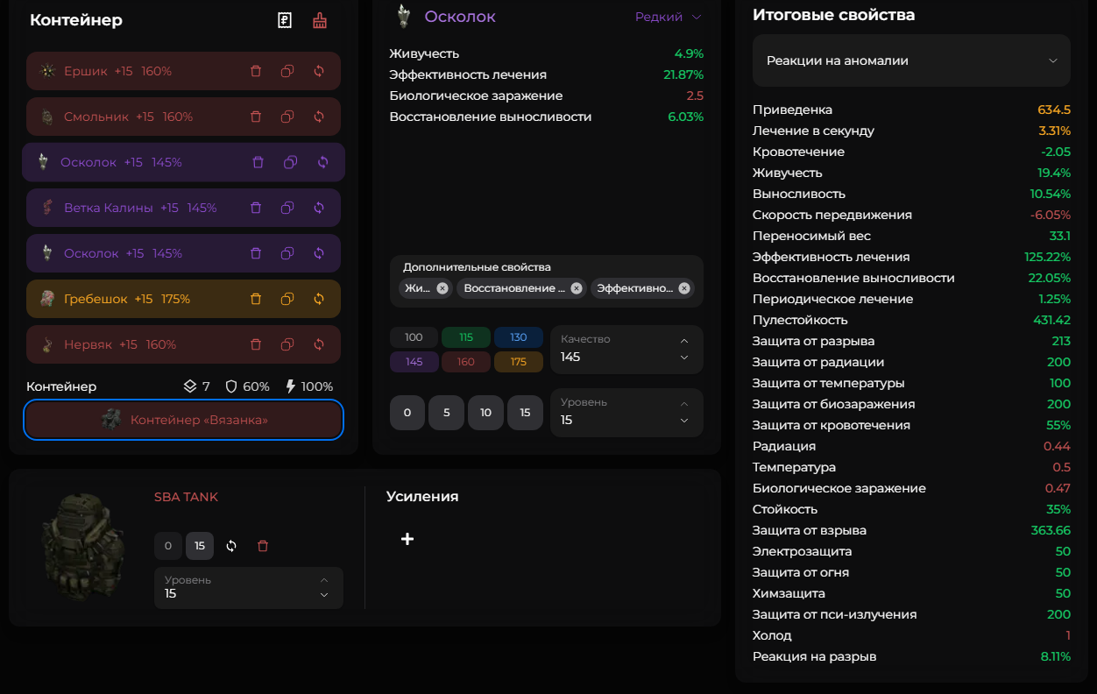Duplicate the Смольник artifact
The image size is (1097, 694).
[x=287, y=117]
